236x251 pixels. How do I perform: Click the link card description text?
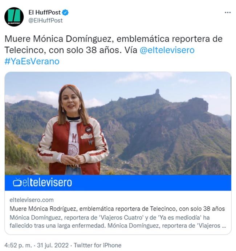(x=118, y=222)
